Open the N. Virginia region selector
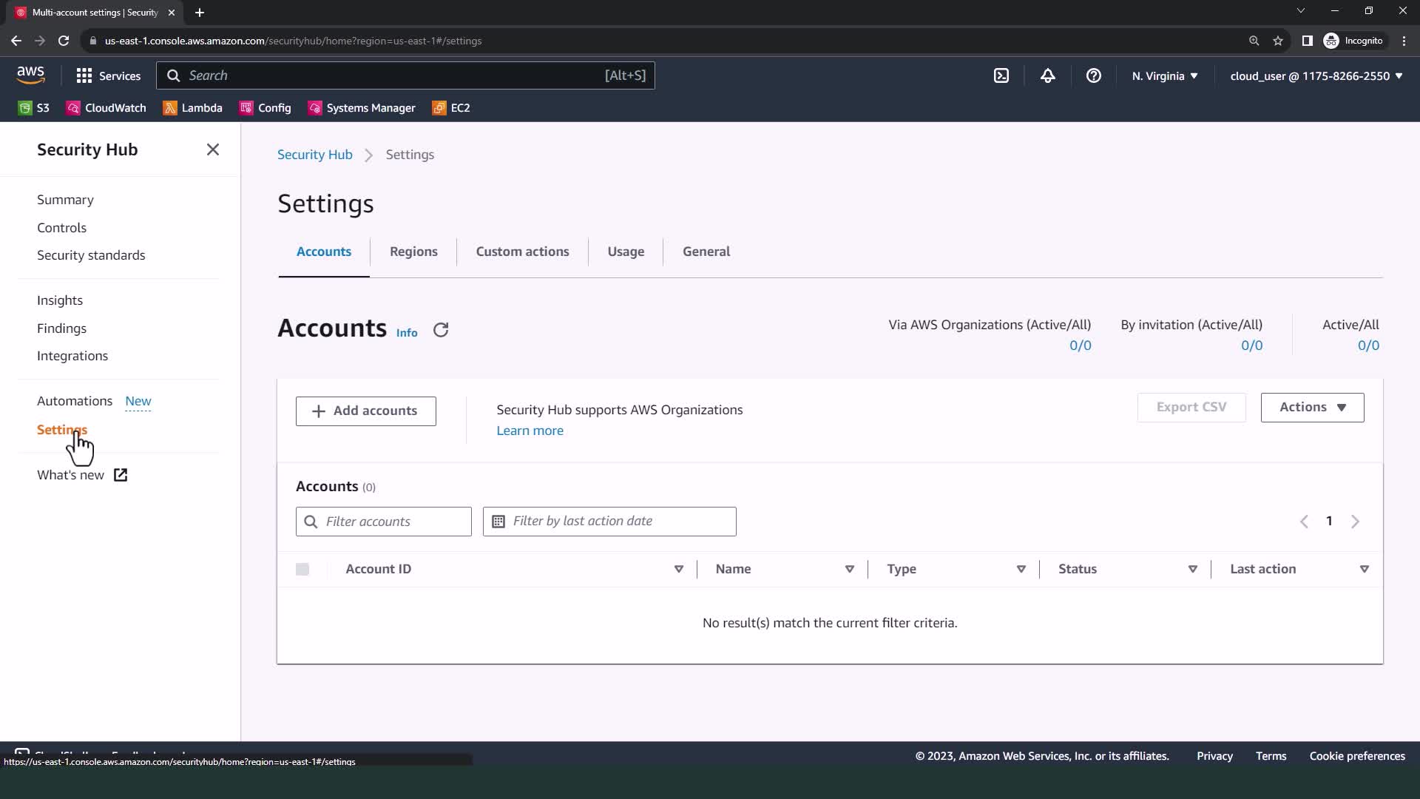 click(x=1164, y=75)
